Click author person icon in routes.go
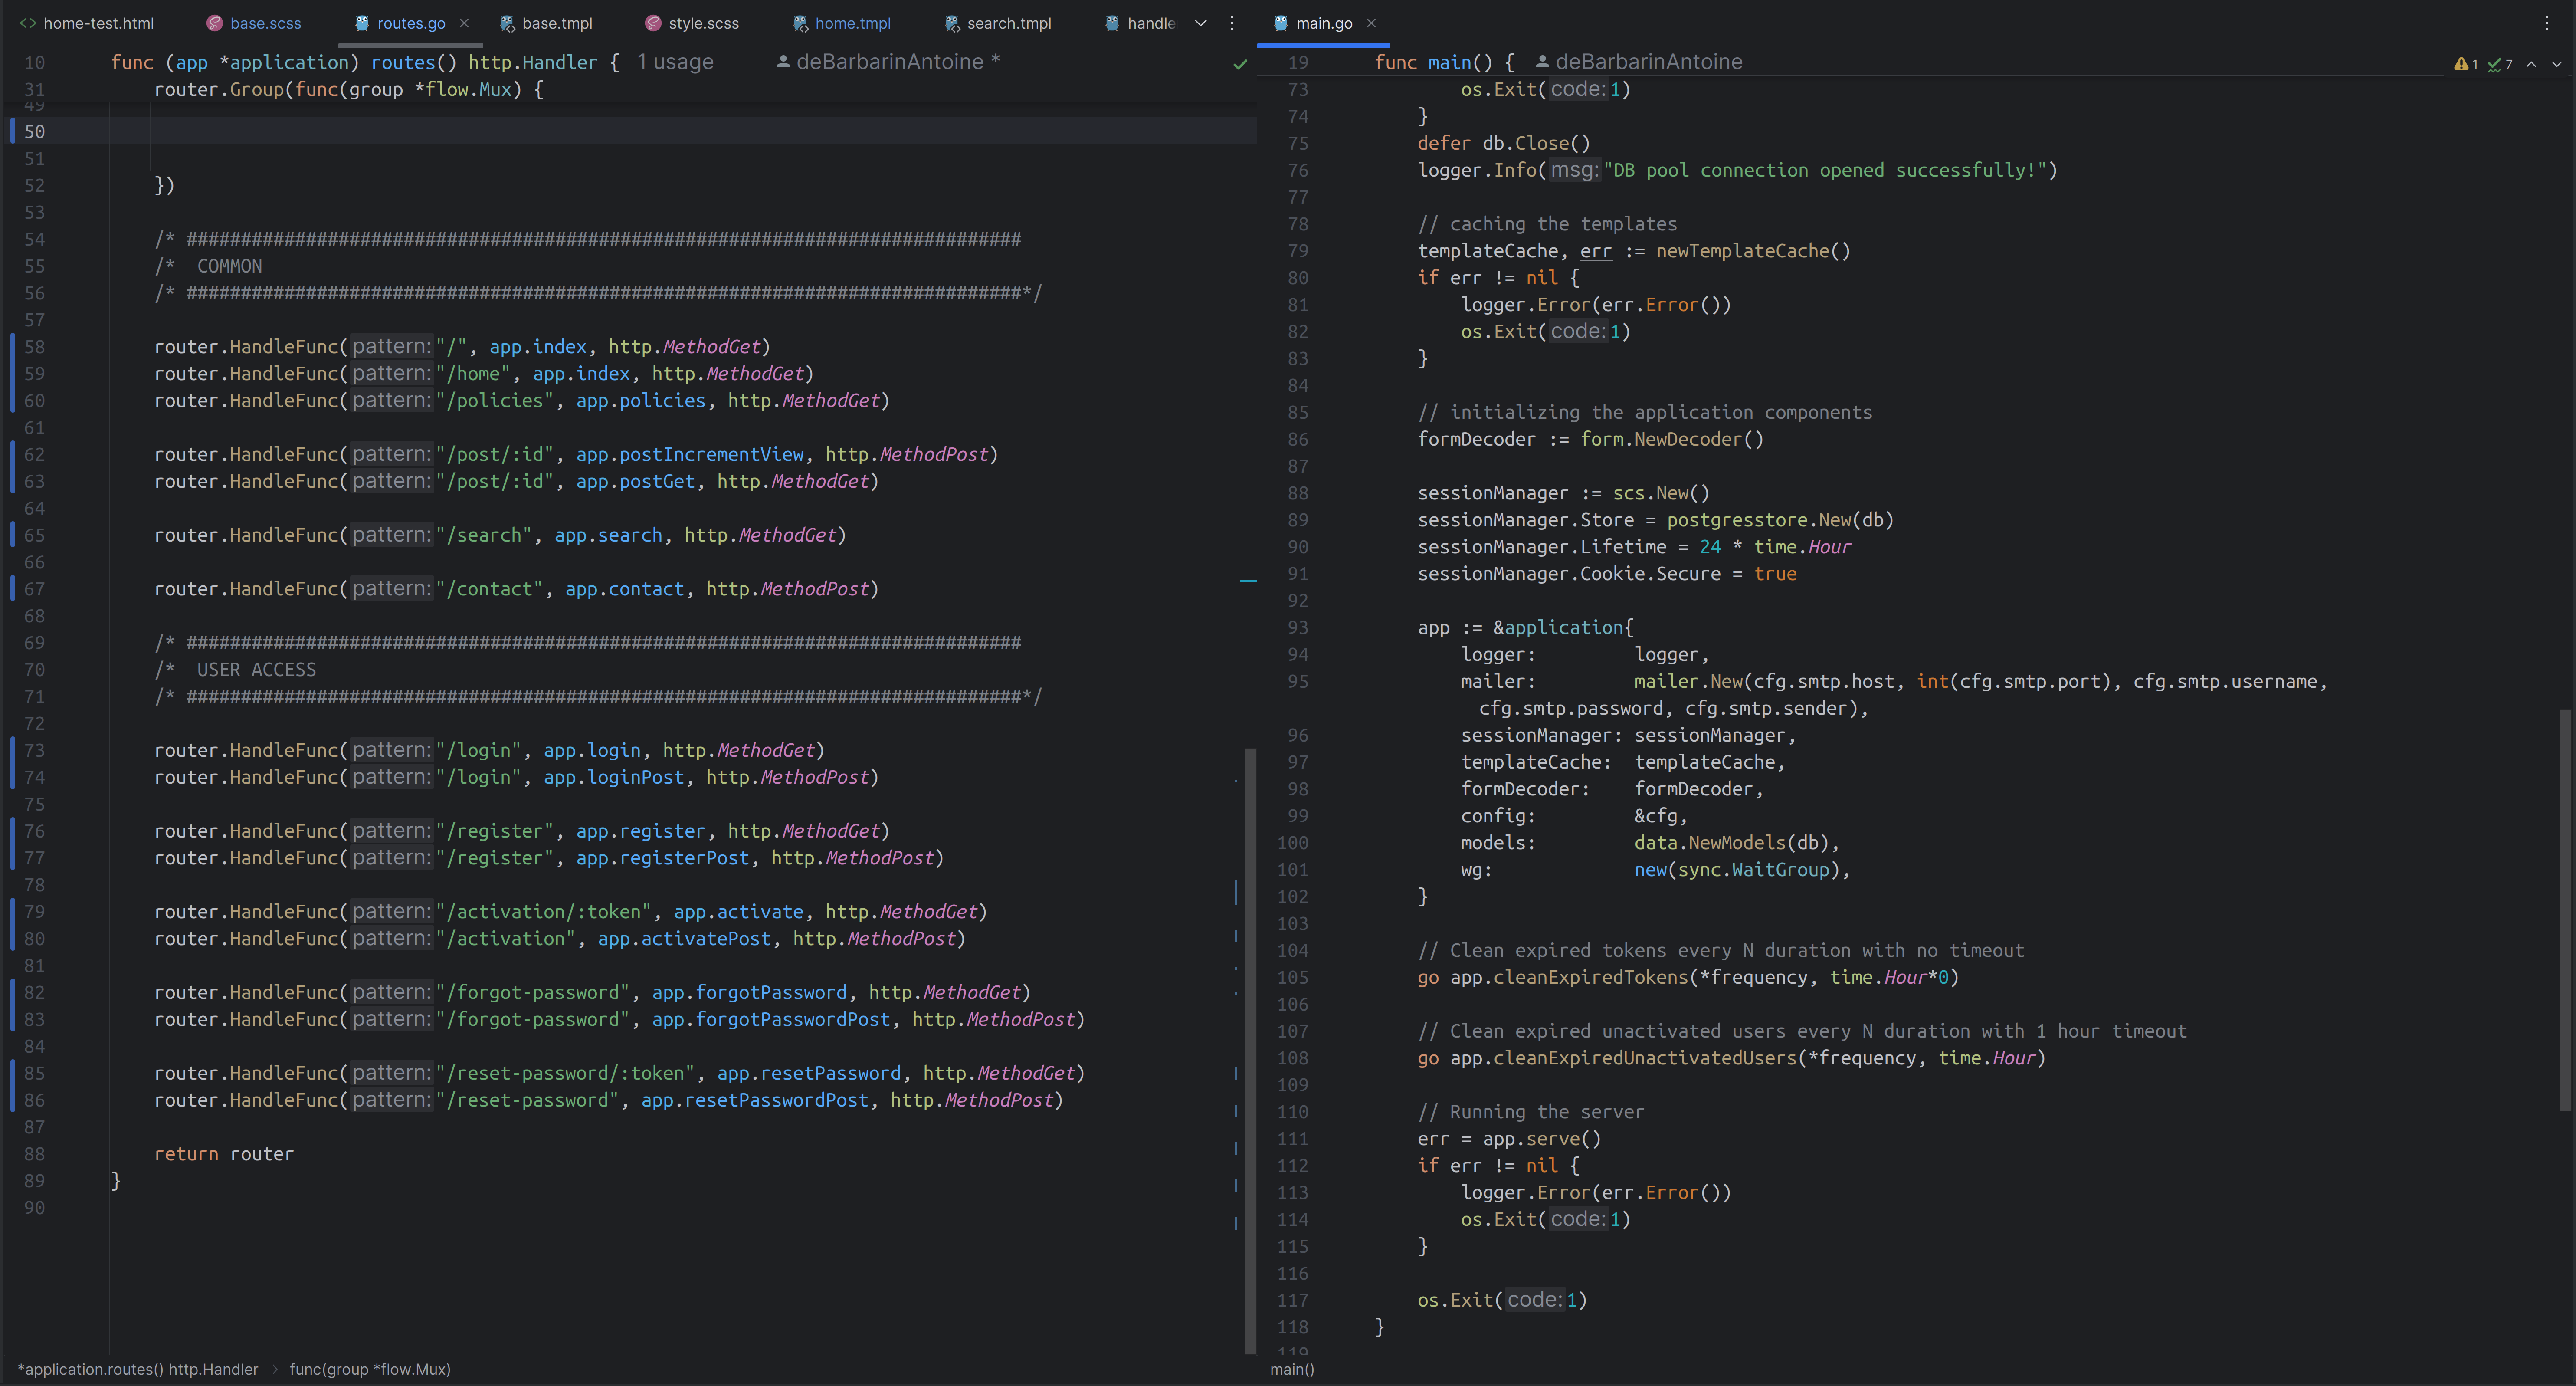This screenshot has width=2576, height=1386. (783, 62)
